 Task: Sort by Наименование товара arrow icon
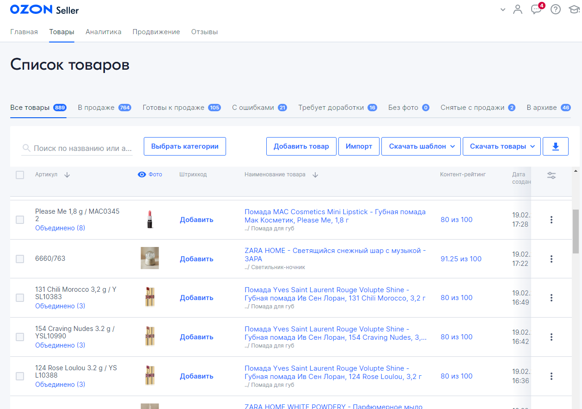tap(315, 175)
